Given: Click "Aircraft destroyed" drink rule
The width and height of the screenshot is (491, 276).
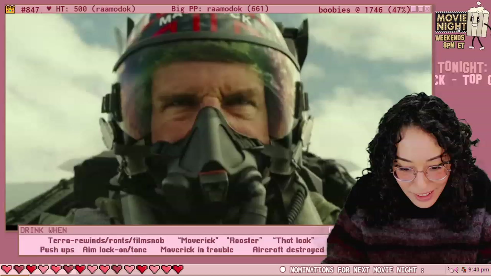Looking at the screenshot, I should point(288,250).
